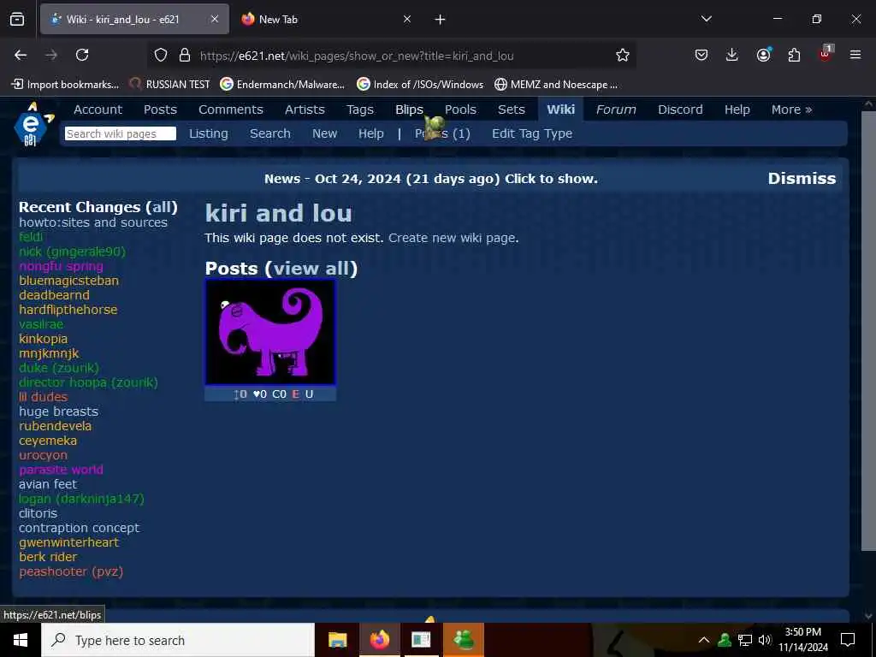Open a new tab with plus icon
876x657 pixels.
click(x=441, y=20)
